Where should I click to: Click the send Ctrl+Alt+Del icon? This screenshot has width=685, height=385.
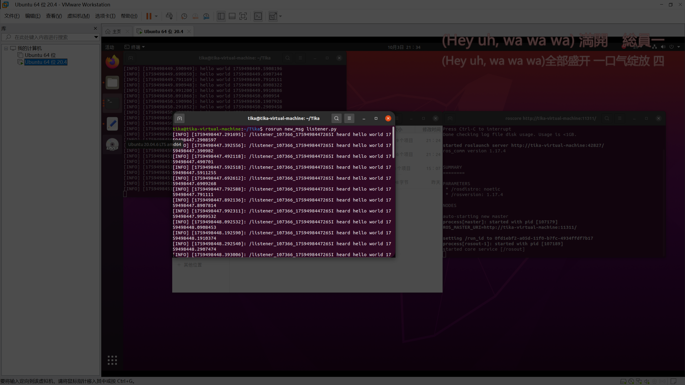point(169,16)
